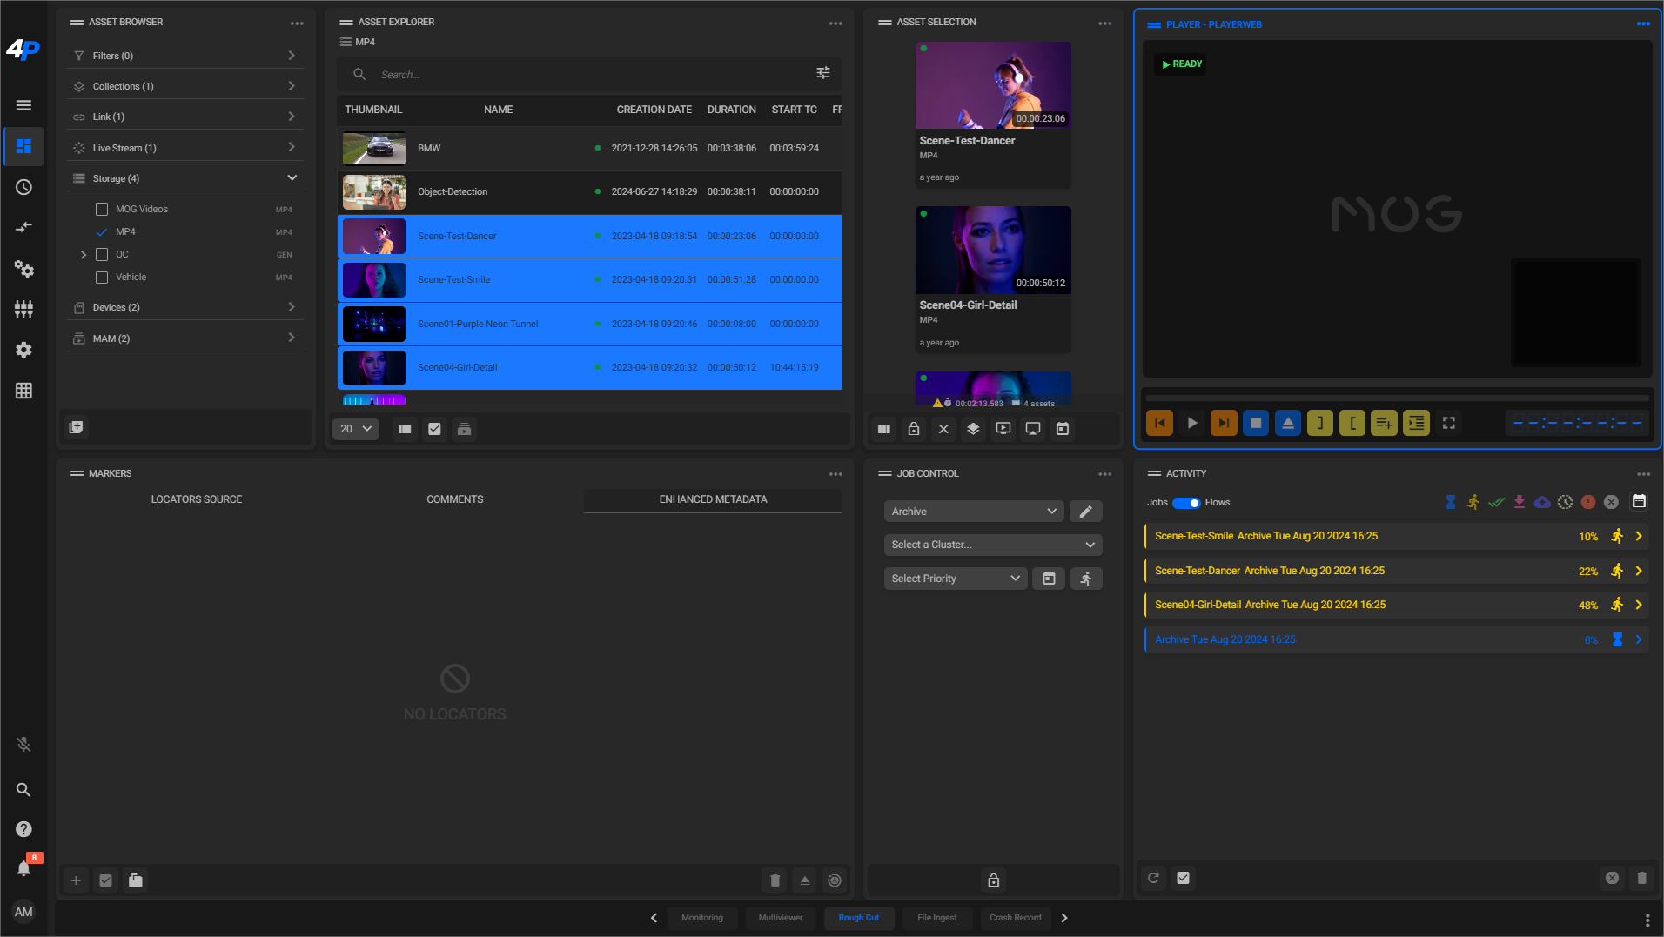Check the QC storage checkbox
The width and height of the screenshot is (1664, 937).
102,255
